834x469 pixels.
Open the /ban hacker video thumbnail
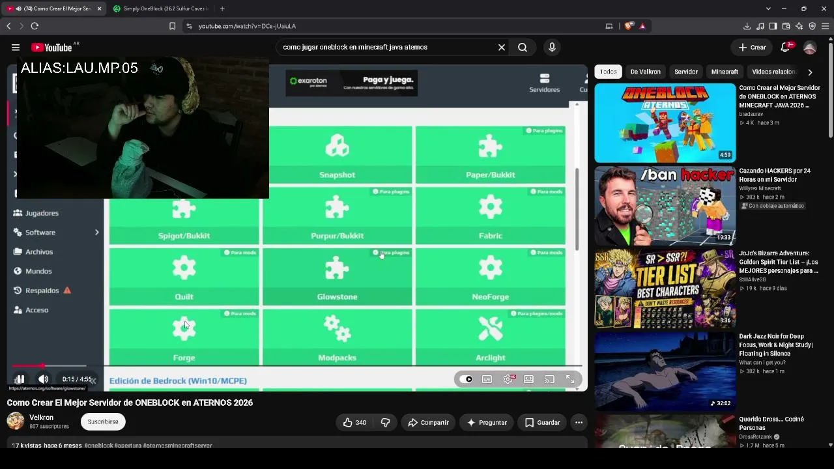coord(665,205)
